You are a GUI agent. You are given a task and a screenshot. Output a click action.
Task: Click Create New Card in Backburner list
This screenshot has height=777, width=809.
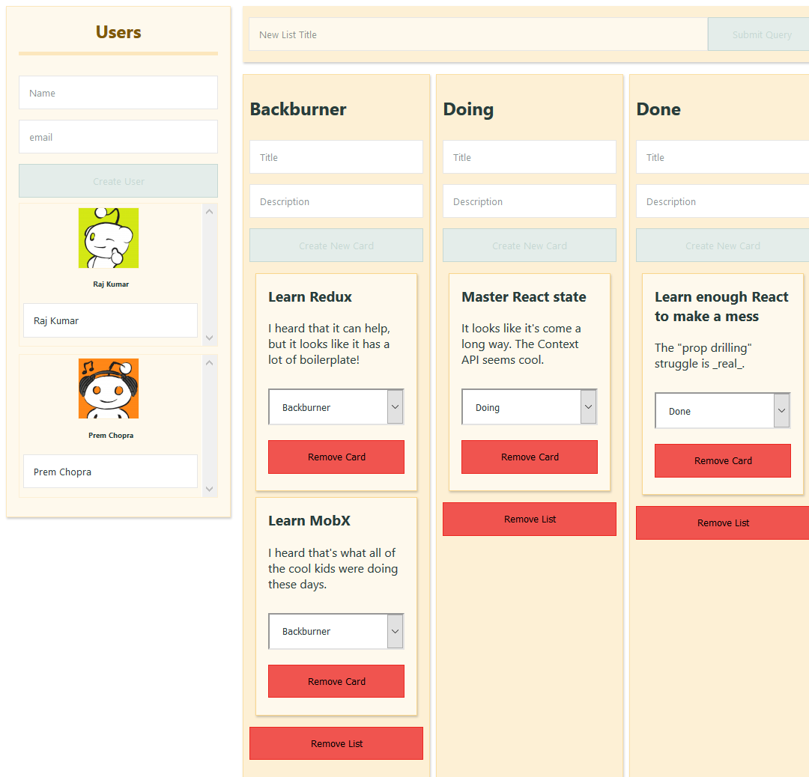click(336, 246)
